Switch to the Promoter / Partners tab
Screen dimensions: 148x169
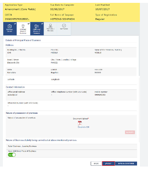(x=50, y=29)
